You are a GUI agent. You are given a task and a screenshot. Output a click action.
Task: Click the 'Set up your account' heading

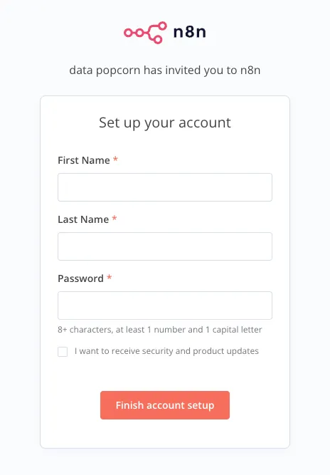[x=165, y=123]
